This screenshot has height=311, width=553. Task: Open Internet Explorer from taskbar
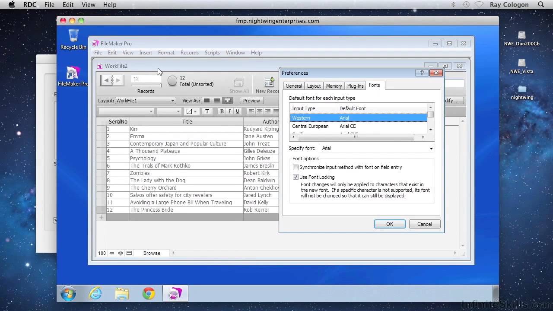(95, 294)
